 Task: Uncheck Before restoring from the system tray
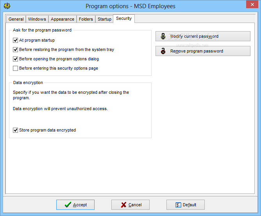pyautogui.click(x=16, y=49)
